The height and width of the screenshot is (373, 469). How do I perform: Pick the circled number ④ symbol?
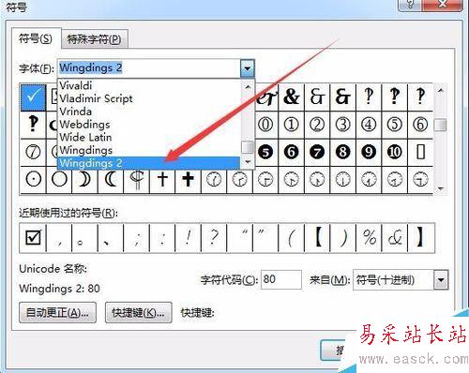(369, 125)
